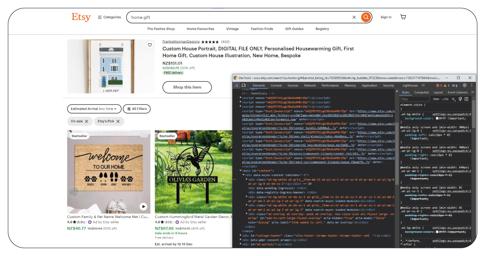Open Gift Guides nav item
485x256 pixels.
294,29
